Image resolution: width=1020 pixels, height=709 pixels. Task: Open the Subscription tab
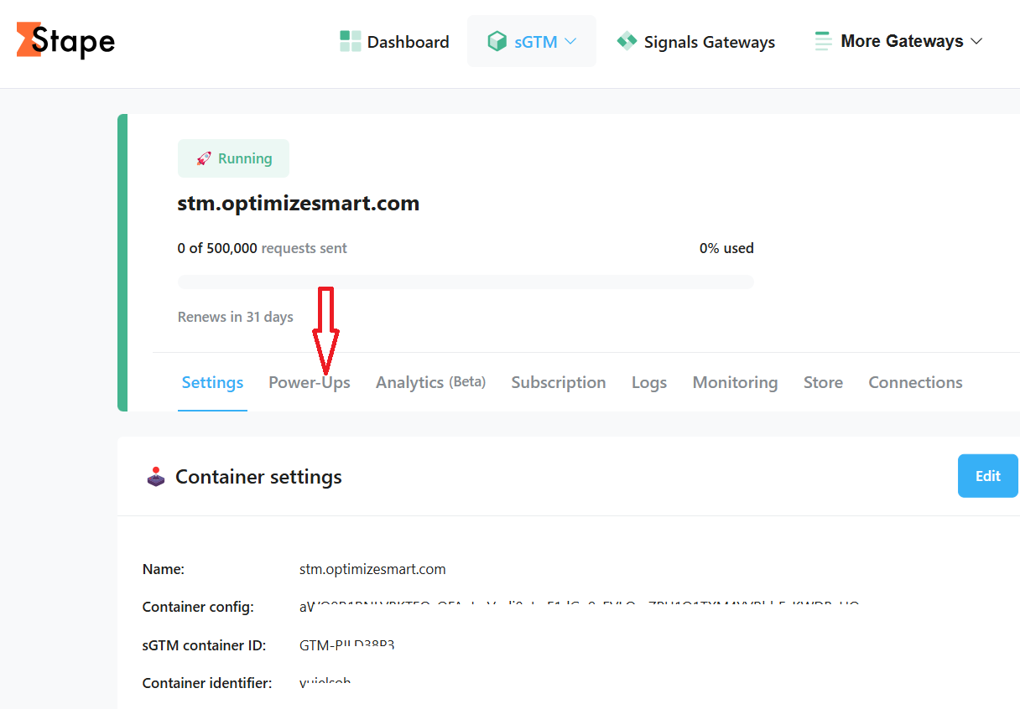point(559,382)
